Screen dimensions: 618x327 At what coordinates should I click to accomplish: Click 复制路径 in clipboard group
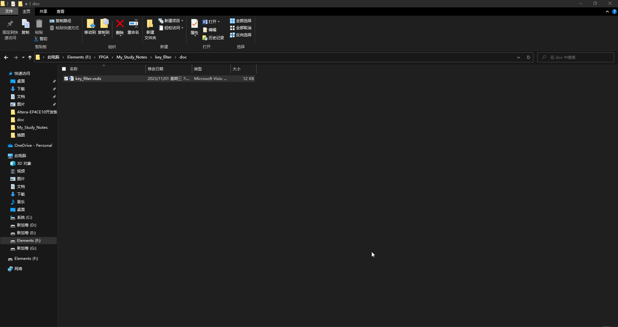coord(61,21)
